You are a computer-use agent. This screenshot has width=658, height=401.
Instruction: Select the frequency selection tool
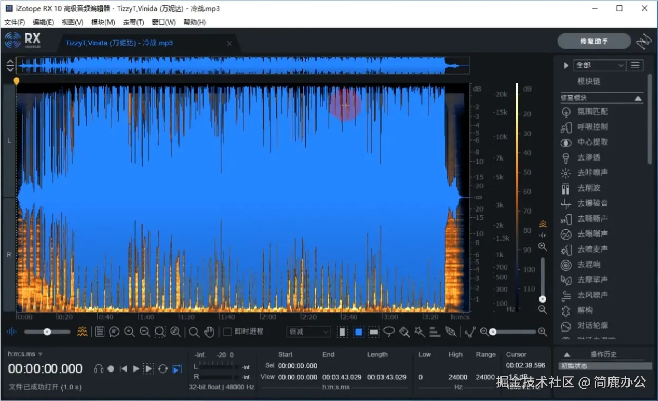click(374, 332)
